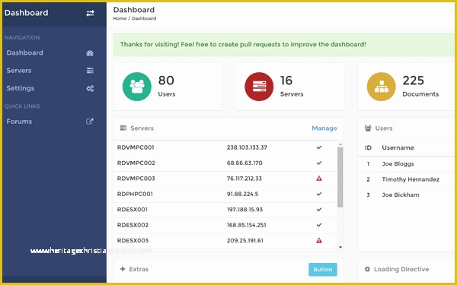This screenshot has width=457, height=285.
Task: Click the server list scrollbar thumb
Action: click(340, 177)
